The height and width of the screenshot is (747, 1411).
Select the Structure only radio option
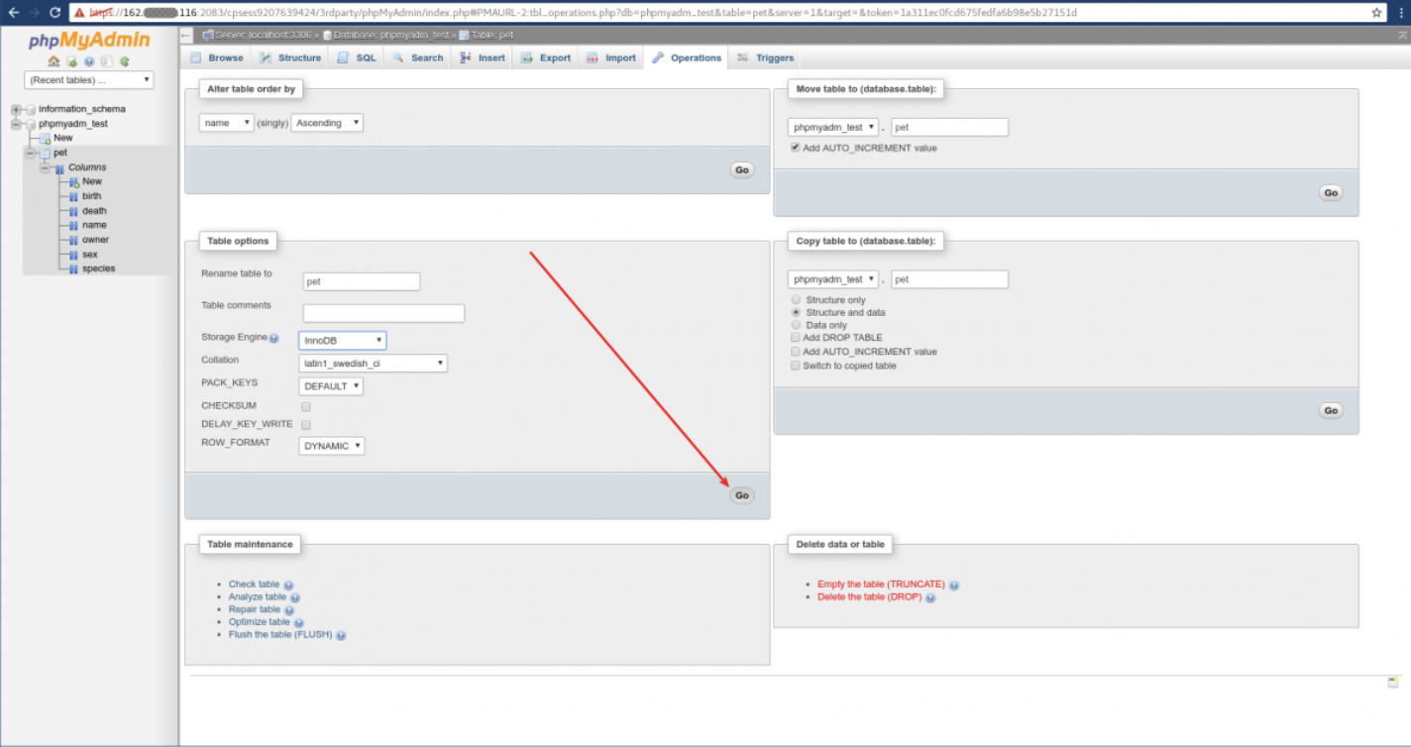[796, 300]
